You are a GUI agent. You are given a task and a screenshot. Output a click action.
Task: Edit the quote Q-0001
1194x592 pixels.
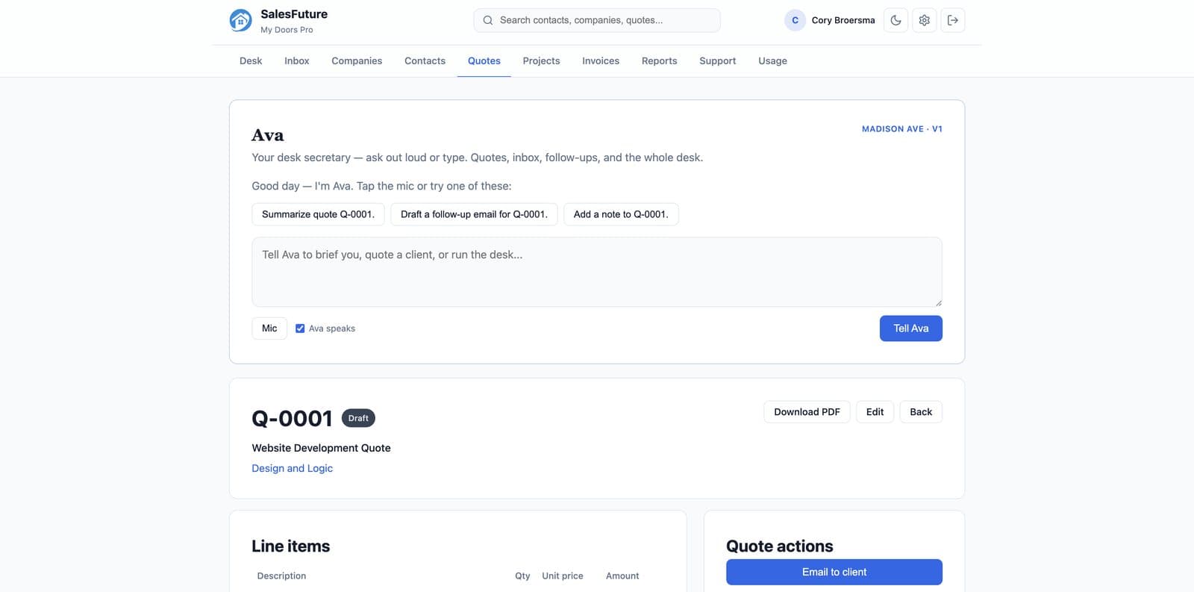875,412
